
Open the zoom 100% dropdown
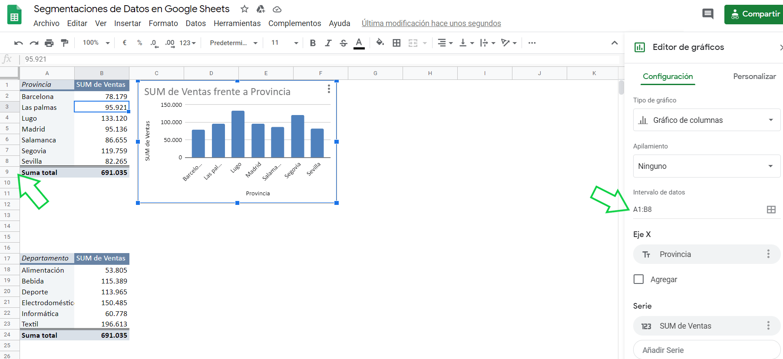point(96,43)
